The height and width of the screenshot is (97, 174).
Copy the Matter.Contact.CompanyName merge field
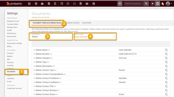coord(166,74)
